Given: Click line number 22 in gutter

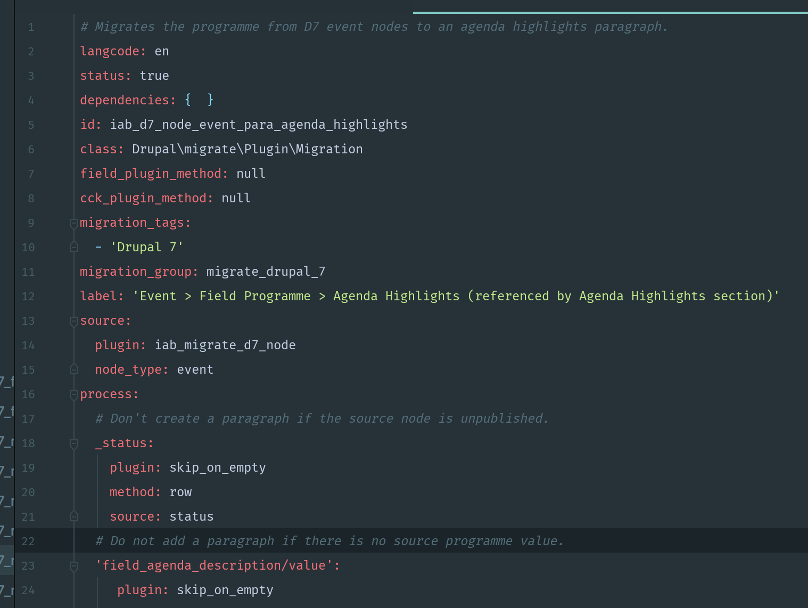Looking at the screenshot, I should click(28, 541).
